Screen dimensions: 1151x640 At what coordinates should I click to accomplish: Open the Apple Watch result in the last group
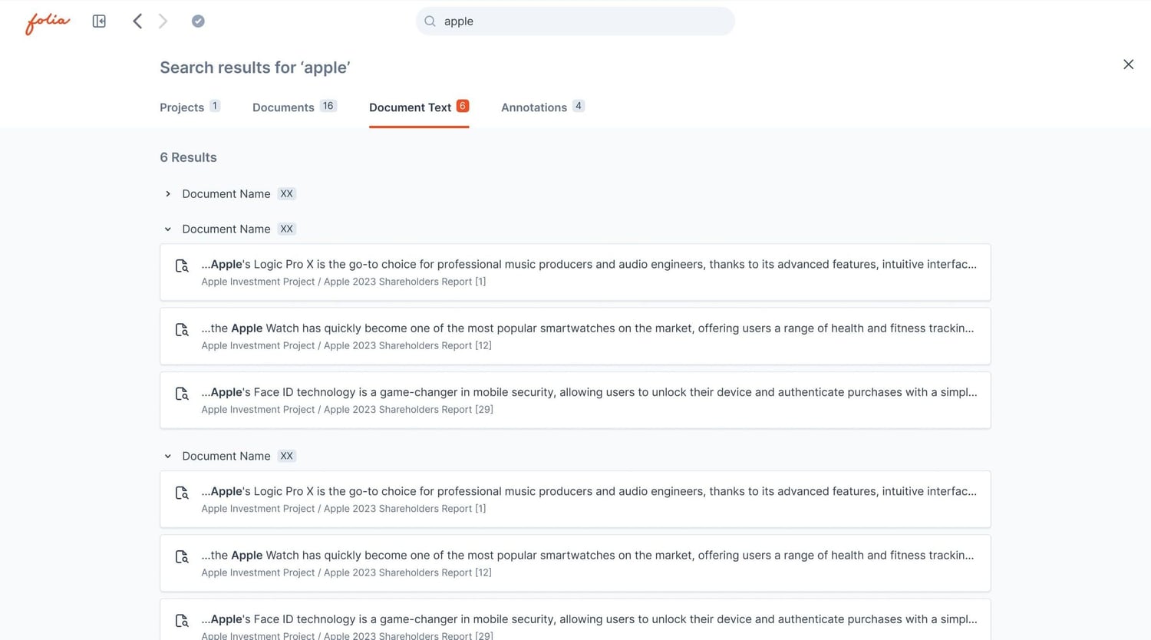(x=575, y=563)
